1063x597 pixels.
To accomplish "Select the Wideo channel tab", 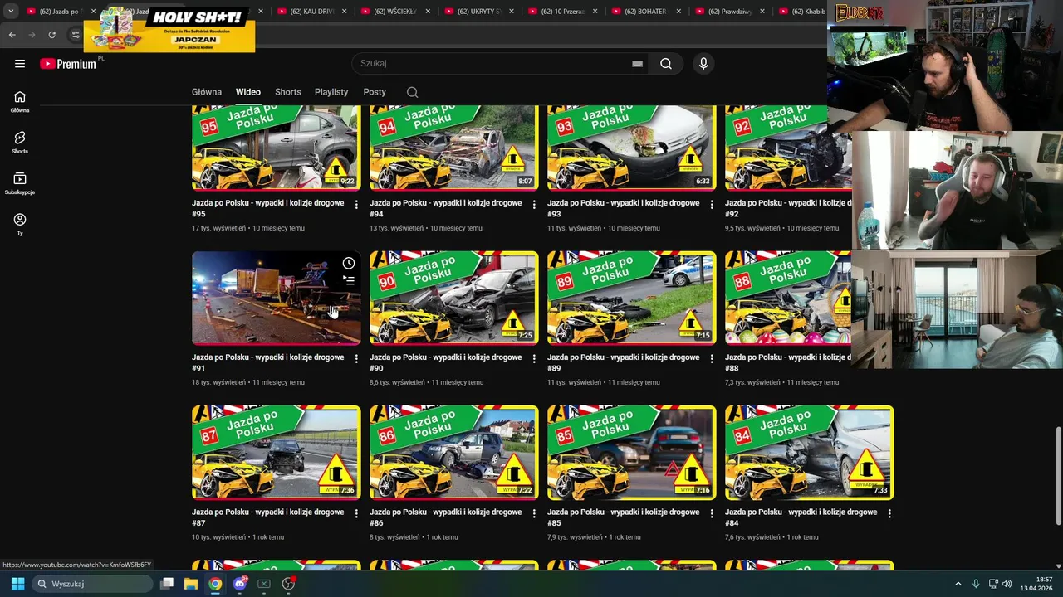I will pyautogui.click(x=247, y=92).
